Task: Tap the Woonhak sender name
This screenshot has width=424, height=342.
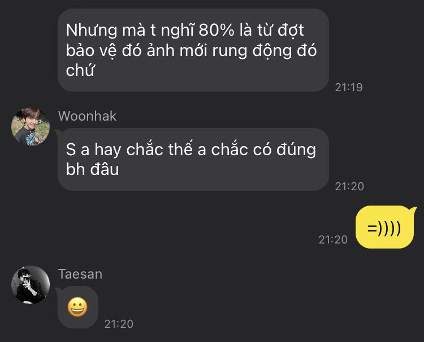Action: (87, 116)
